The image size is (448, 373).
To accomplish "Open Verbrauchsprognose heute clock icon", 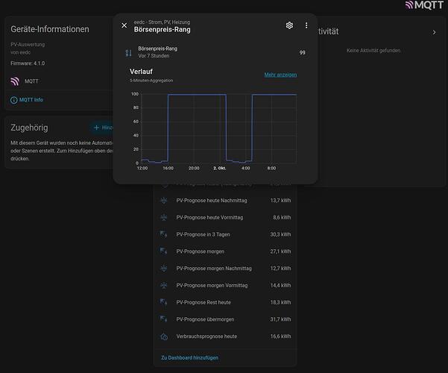I will (164, 336).
